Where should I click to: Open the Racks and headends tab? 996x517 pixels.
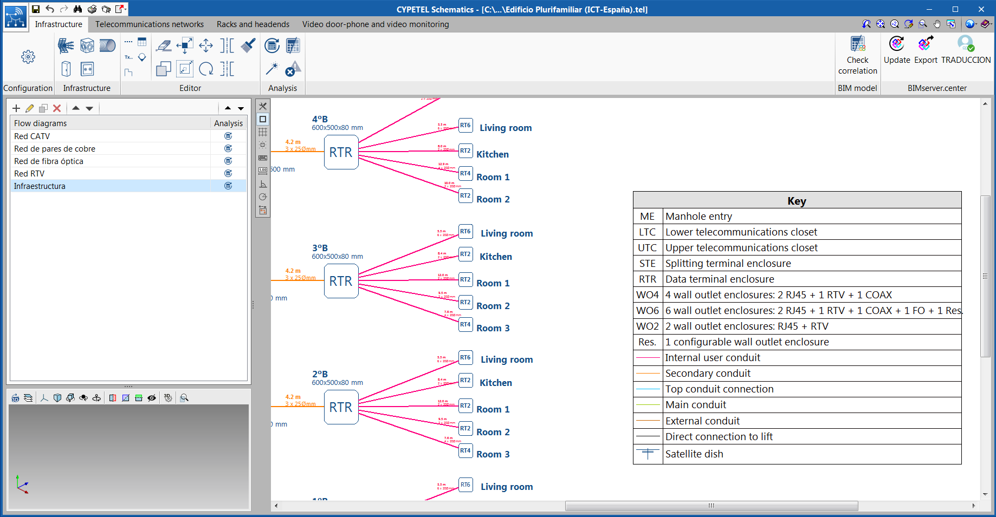point(253,24)
